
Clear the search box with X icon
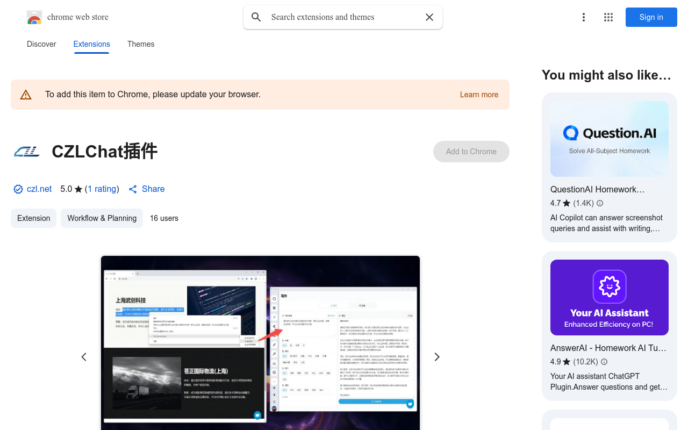(x=429, y=17)
